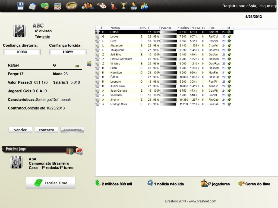The width and height of the screenshot is (278, 208).
Task: Open the pie chart statistics toolbar icon
Action: 144,6
